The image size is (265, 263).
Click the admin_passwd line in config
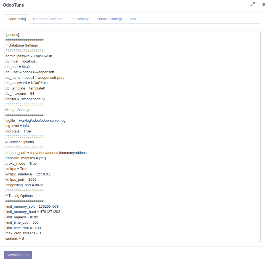[x=29, y=56]
